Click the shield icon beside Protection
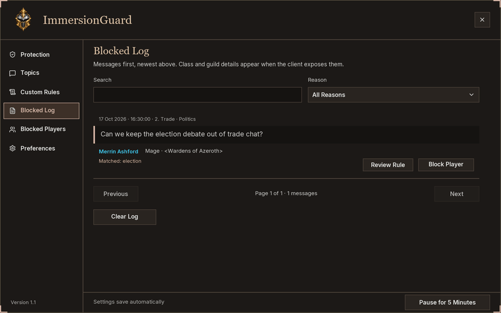The height and width of the screenshot is (313, 501). (x=12, y=55)
